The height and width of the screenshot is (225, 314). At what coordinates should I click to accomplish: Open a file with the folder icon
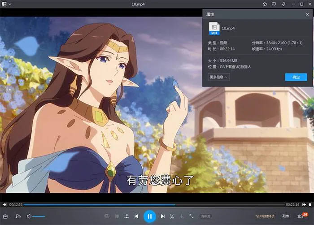point(18,216)
